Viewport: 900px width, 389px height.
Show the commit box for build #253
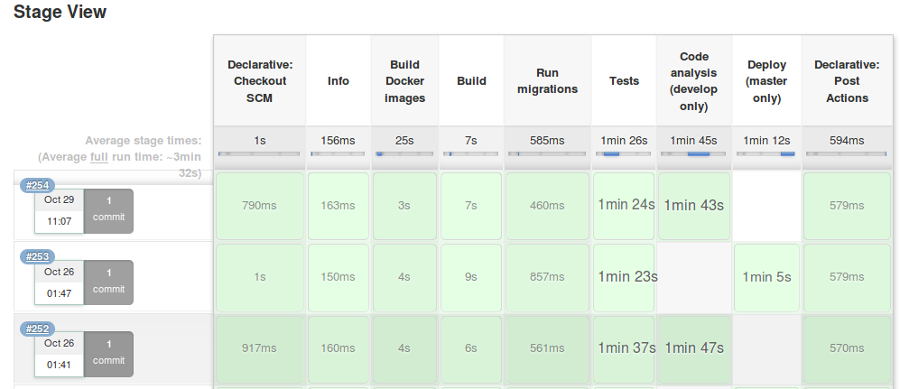[108, 282]
